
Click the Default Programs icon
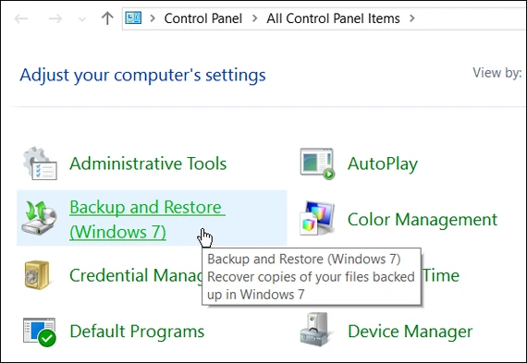[x=40, y=332]
